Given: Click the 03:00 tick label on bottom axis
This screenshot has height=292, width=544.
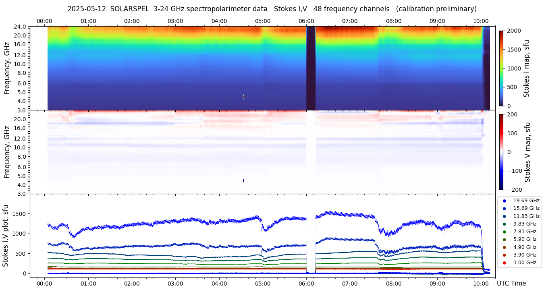Looking at the screenshot, I should 175,283.
